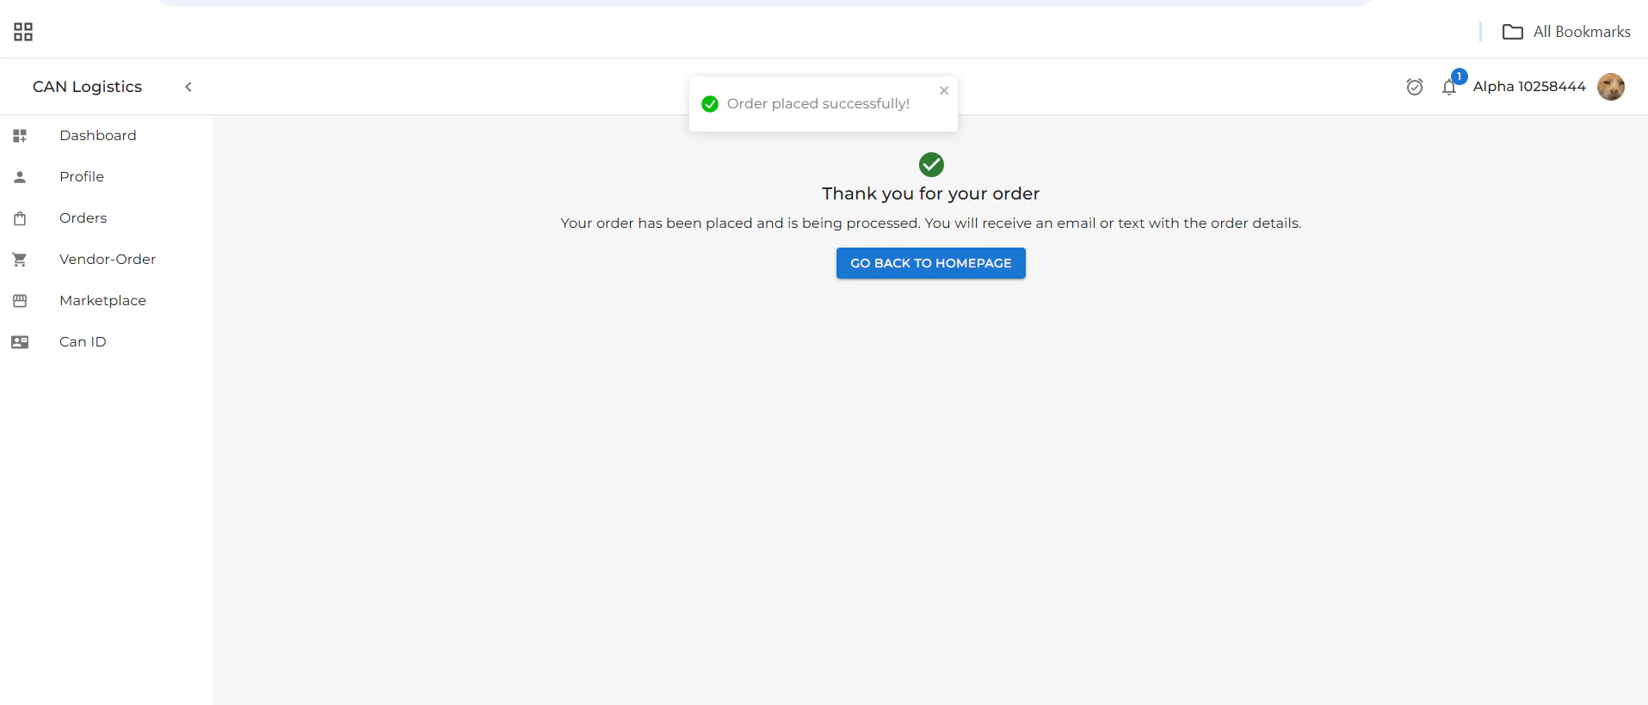Open the Can ID page
Image resolution: width=1648 pixels, height=705 pixels.
click(83, 341)
